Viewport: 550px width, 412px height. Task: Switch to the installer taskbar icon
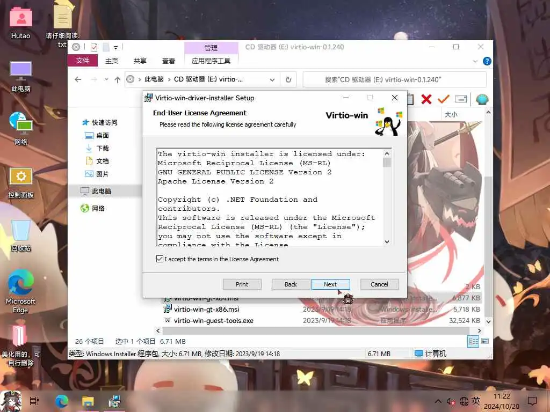coord(114,401)
